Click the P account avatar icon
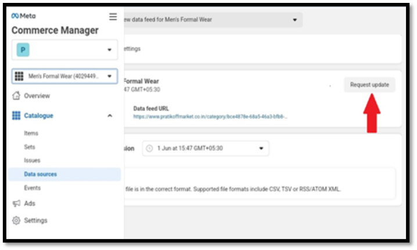 pyautogui.click(x=23, y=50)
